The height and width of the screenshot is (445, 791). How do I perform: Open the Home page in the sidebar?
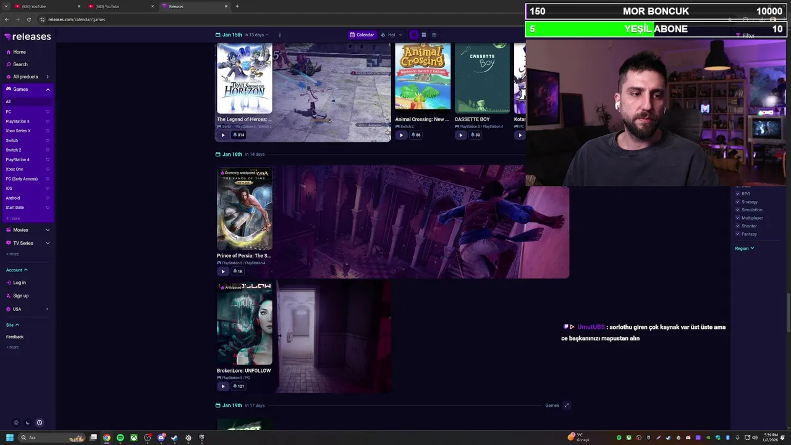point(16,52)
